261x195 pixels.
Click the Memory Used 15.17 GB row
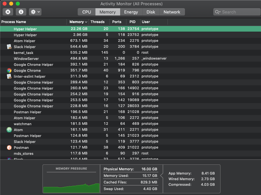point(130,176)
